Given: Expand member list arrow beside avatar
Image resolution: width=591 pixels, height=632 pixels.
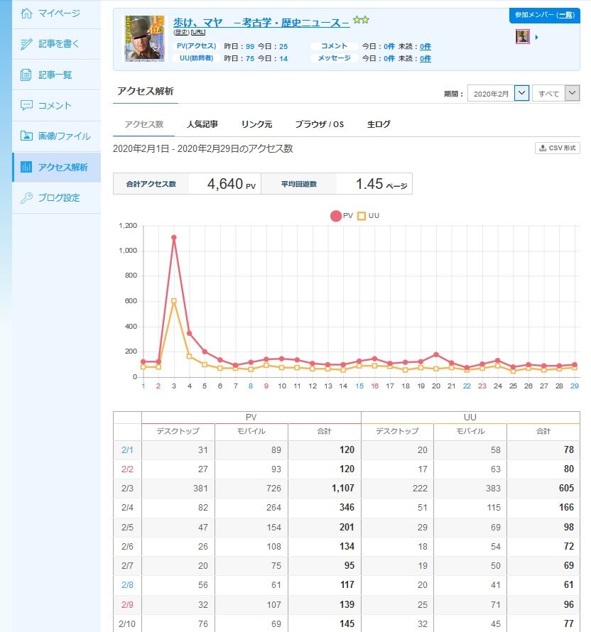Looking at the screenshot, I should (536, 37).
